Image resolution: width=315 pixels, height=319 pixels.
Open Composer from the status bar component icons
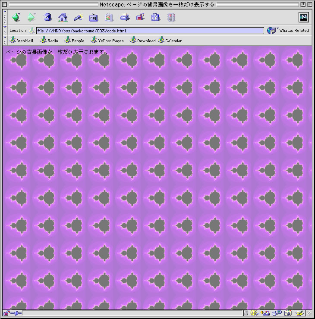(299, 313)
